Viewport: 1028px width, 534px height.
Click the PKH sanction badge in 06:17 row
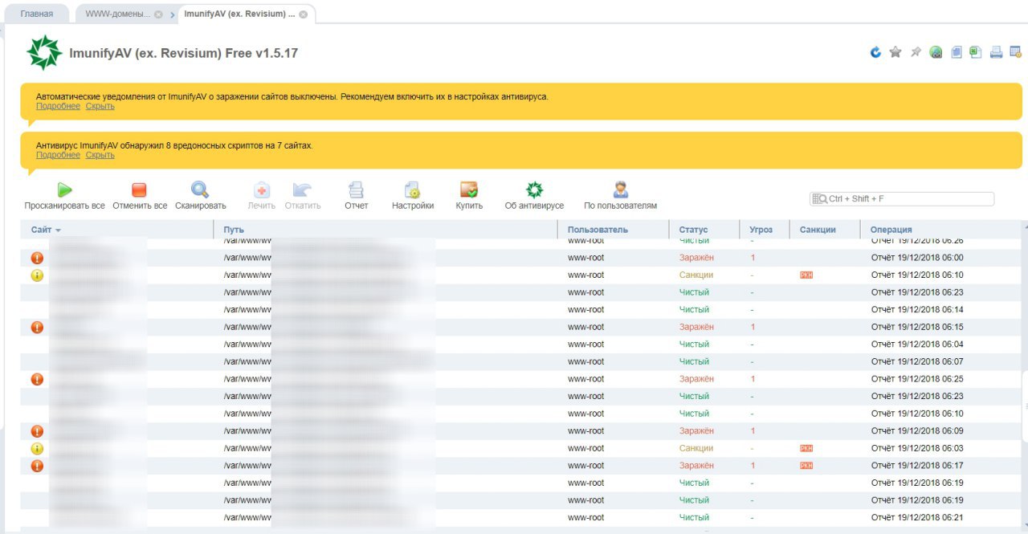[806, 466]
